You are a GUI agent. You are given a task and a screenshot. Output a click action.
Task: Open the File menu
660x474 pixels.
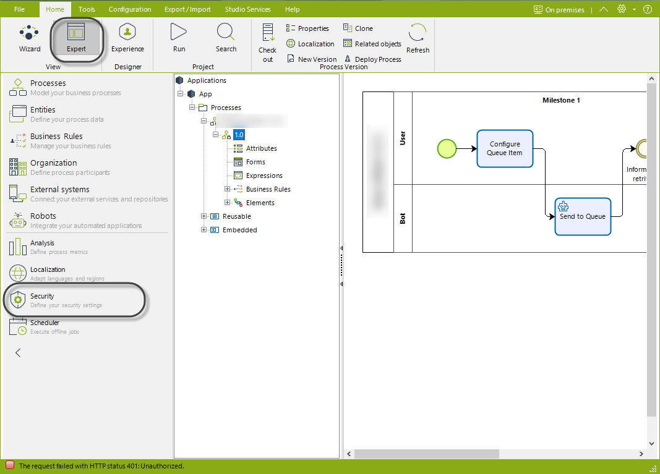tap(19, 9)
